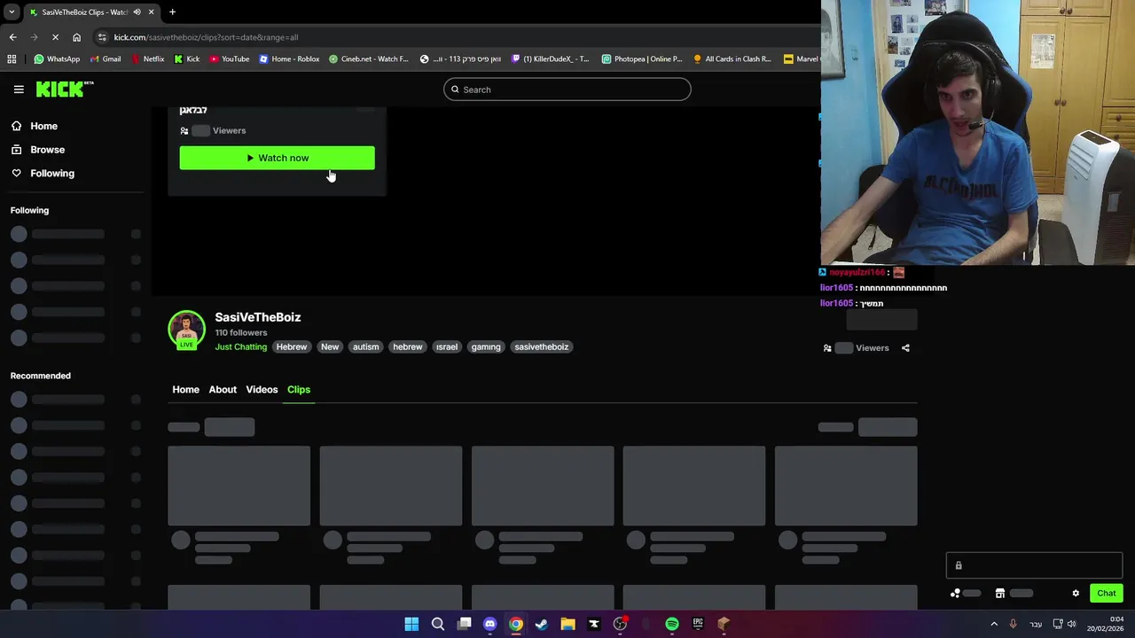Mute the SasiVeTheBoiz Clips tab audio

137,12
